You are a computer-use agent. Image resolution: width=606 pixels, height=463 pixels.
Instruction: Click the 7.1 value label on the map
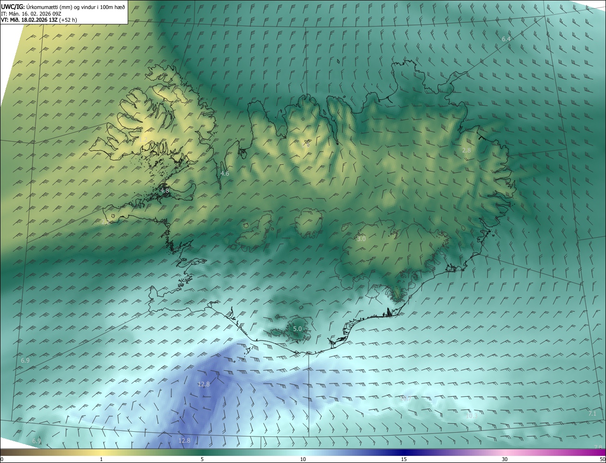click(x=592, y=414)
